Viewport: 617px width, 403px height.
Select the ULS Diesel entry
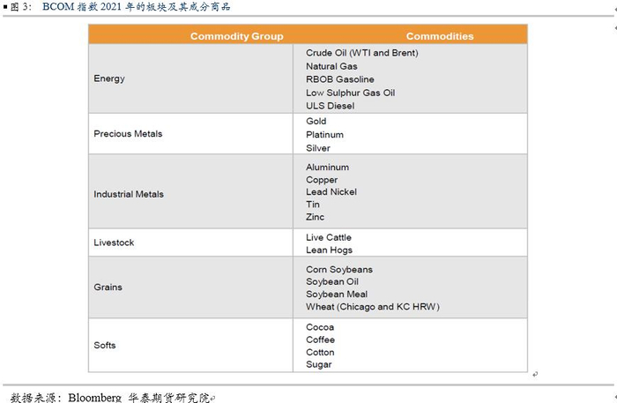coord(330,106)
